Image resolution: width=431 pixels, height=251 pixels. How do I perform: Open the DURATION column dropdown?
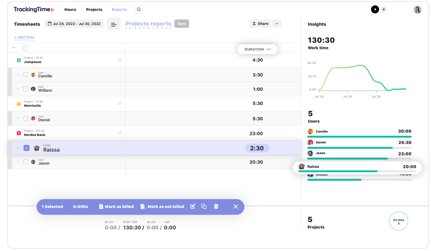click(x=257, y=49)
